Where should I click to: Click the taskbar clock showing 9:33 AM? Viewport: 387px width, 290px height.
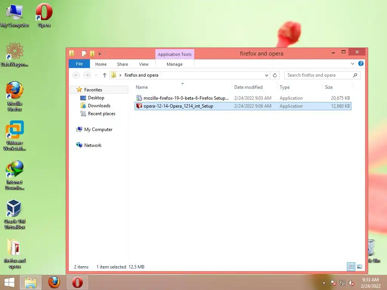coord(370,283)
